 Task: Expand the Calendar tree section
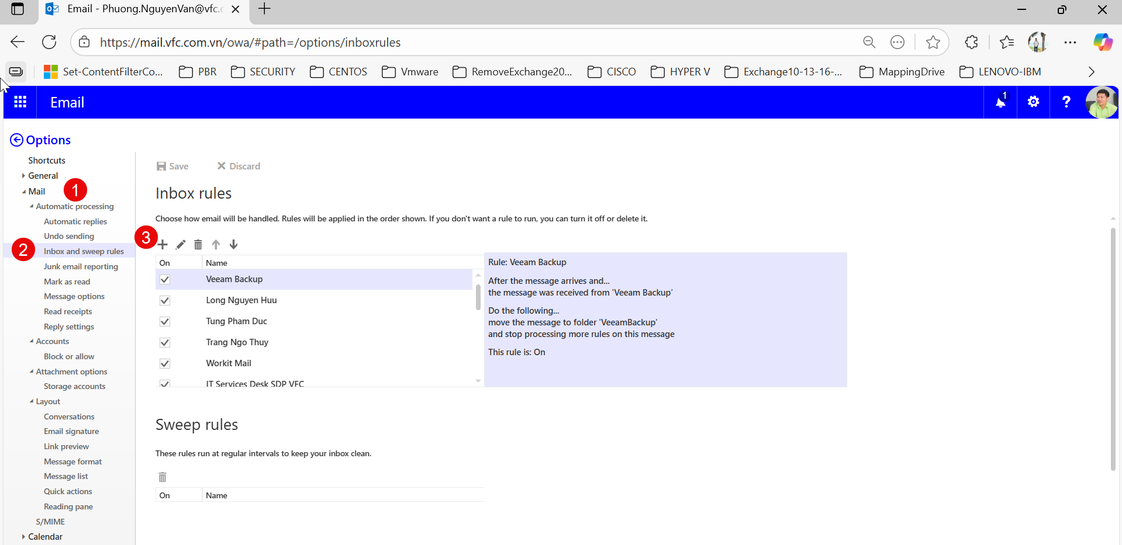(23, 537)
